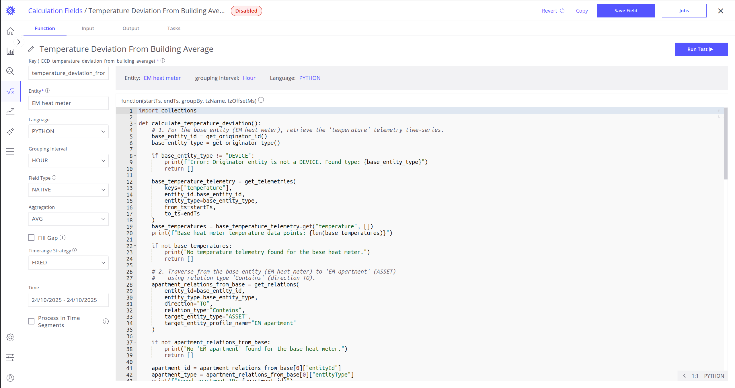Click the Run Test button
The height and width of the screenshot is (388, 735).
701,49
